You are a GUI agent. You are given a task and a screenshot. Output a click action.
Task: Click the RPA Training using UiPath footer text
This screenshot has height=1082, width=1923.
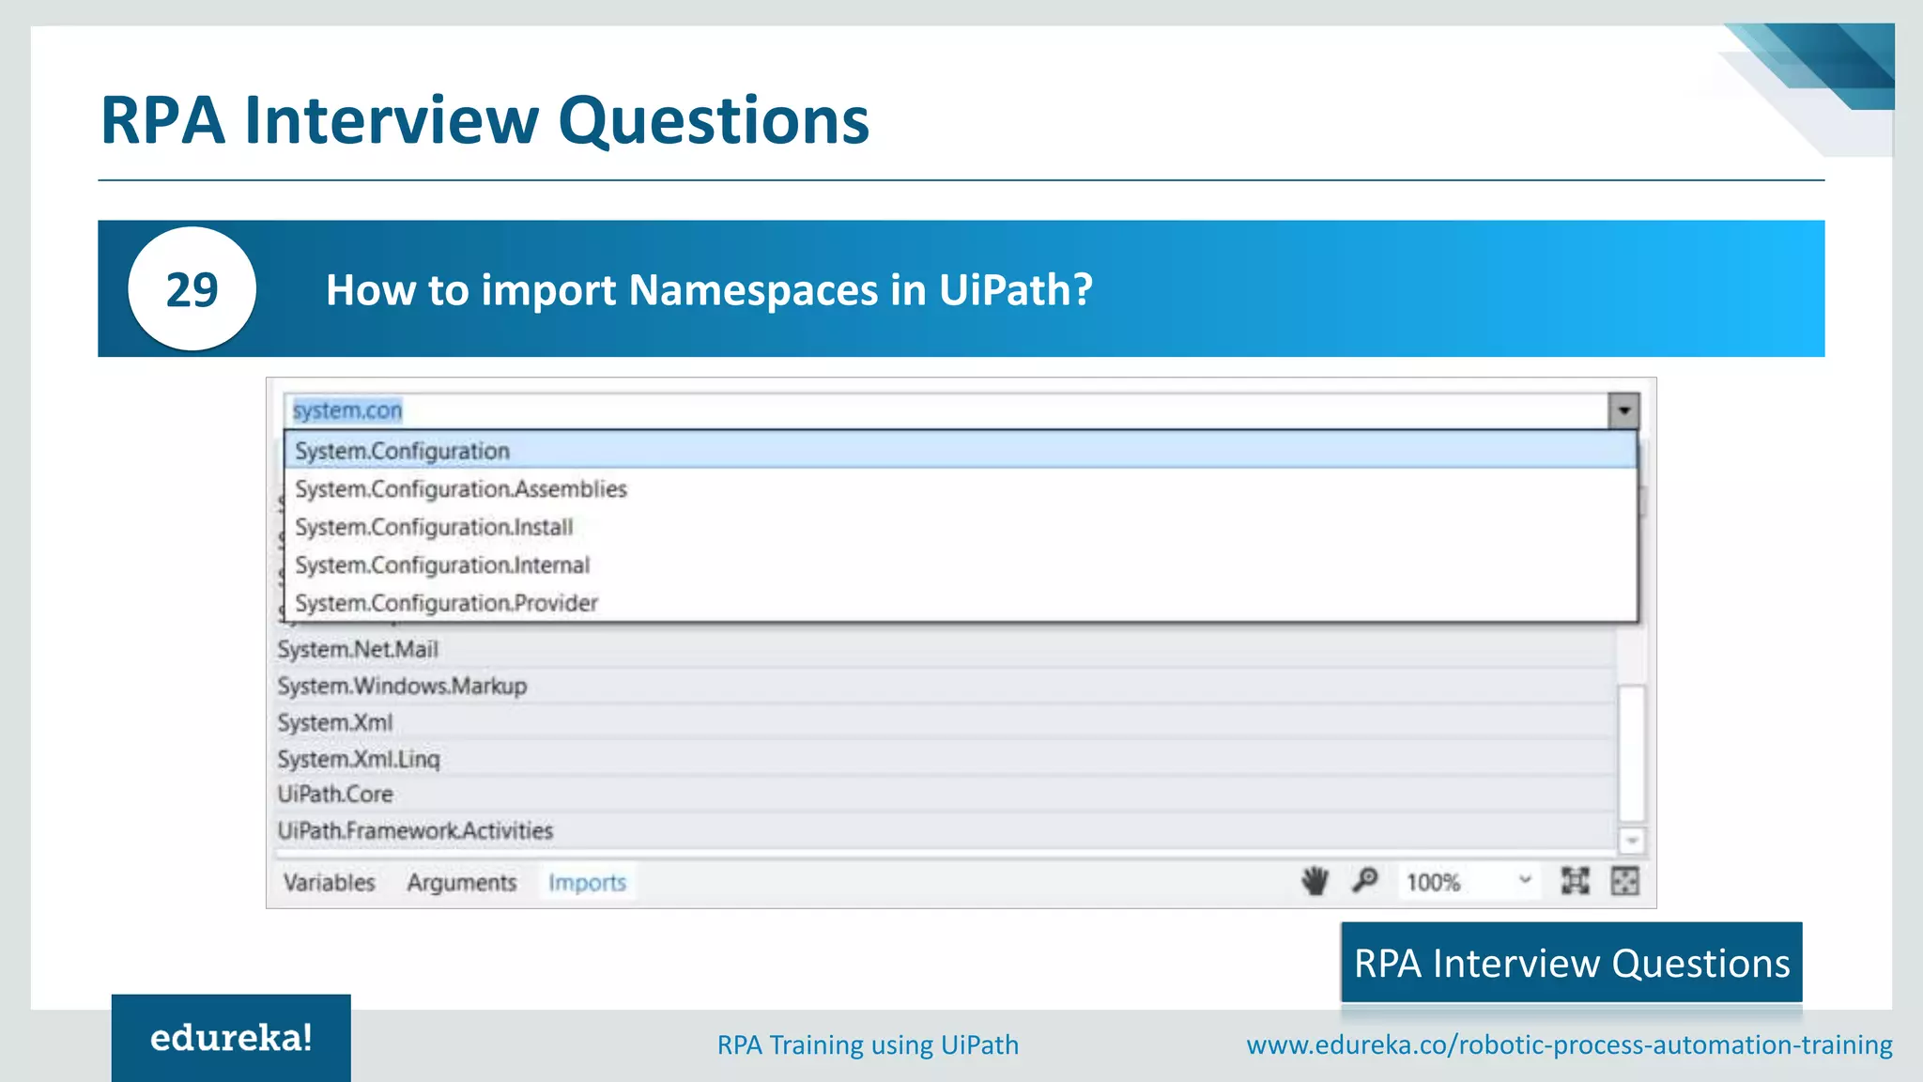tap(868, 1044)
